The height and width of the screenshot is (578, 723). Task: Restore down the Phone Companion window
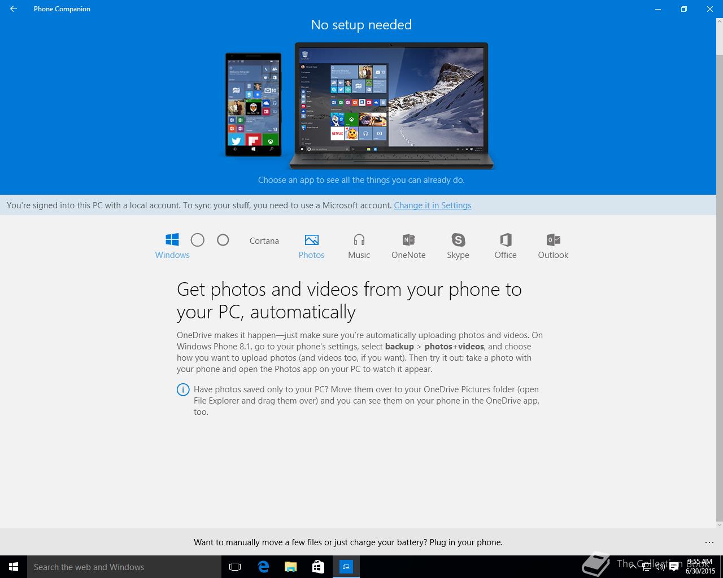pos(683,9)
